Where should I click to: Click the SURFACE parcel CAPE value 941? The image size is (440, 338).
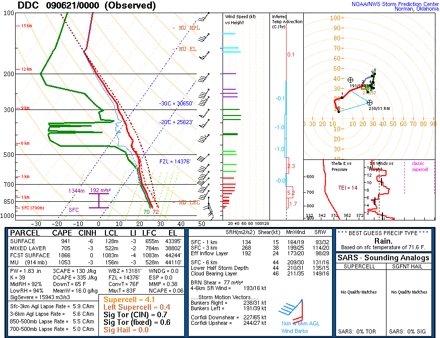tap(66, 241)
